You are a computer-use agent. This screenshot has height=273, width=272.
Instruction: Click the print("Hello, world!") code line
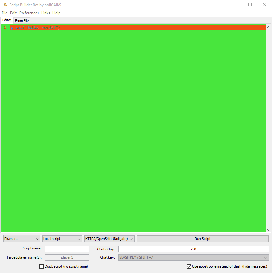click(x=138, y=28)
